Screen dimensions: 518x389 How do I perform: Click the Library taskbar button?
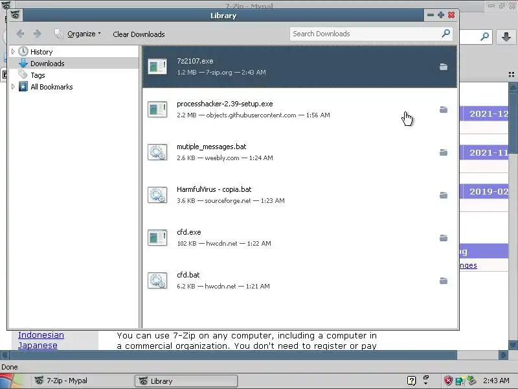[186, 381]
